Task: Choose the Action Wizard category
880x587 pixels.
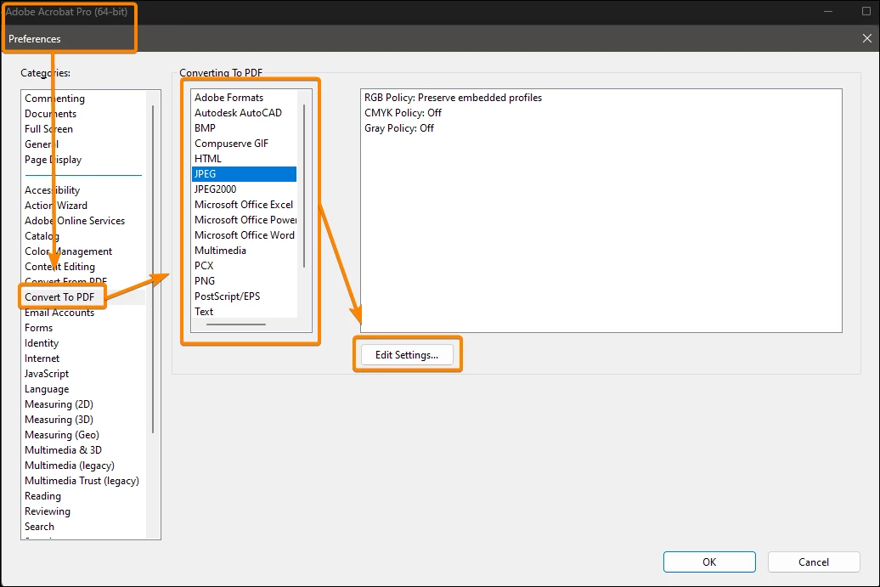Action: [55, 206]
